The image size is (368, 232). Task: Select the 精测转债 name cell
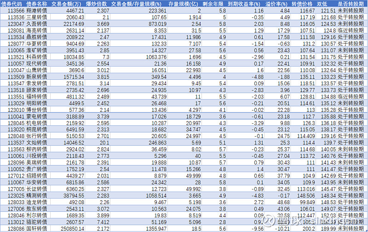point(36,195)
